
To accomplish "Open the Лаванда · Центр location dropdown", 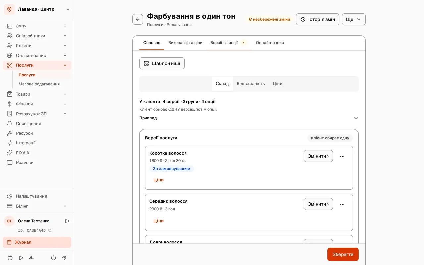I will [x=68, y=9].
